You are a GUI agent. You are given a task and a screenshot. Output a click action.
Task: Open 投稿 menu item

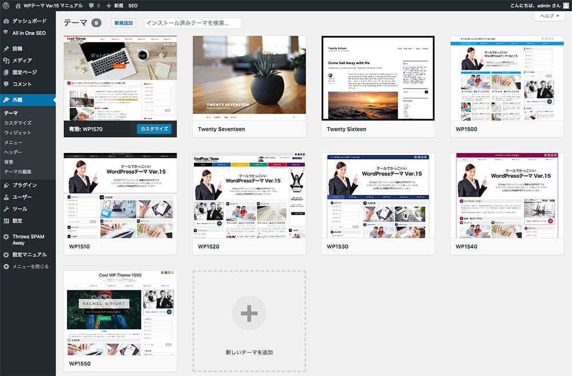pyautogui.click(x=17, y=49)
